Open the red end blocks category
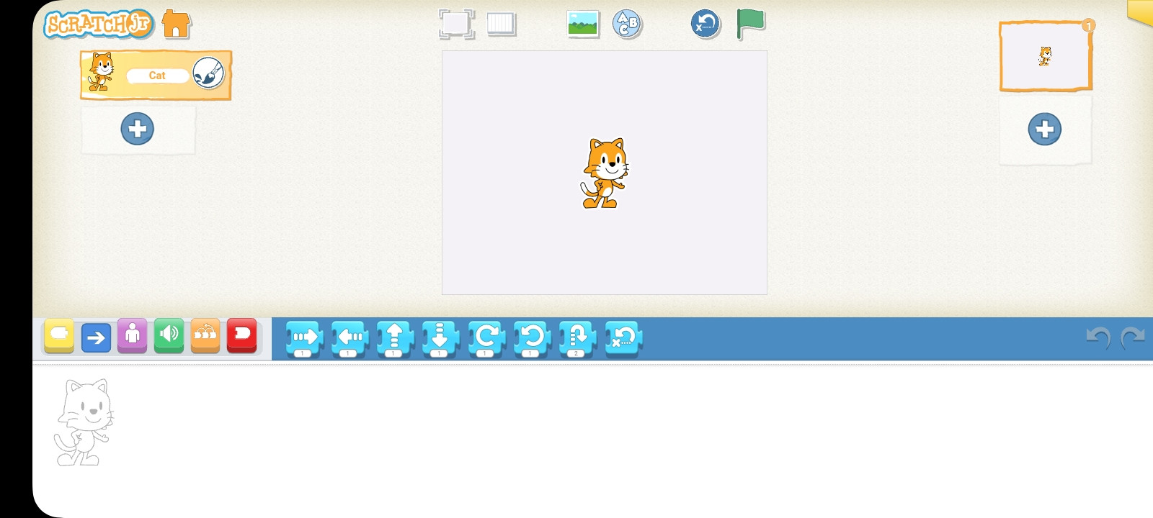The image size is (1153, 518). tap(242, 336)
